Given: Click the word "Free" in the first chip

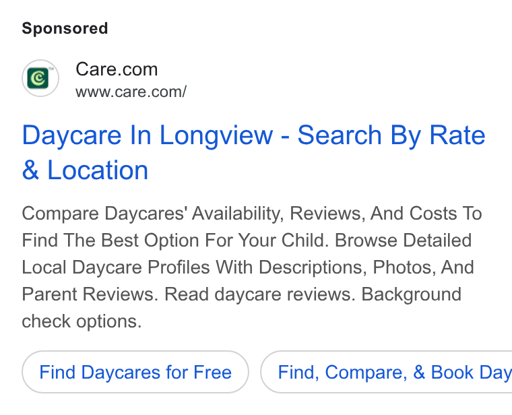Looking at the screenshot, I should (x=212, y=373).
